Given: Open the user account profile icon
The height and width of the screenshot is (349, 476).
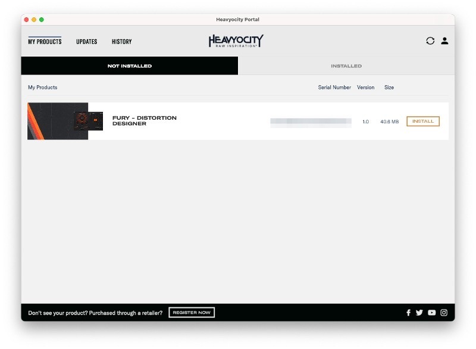Looking at the screenshot, I should [x=444, y=40].
